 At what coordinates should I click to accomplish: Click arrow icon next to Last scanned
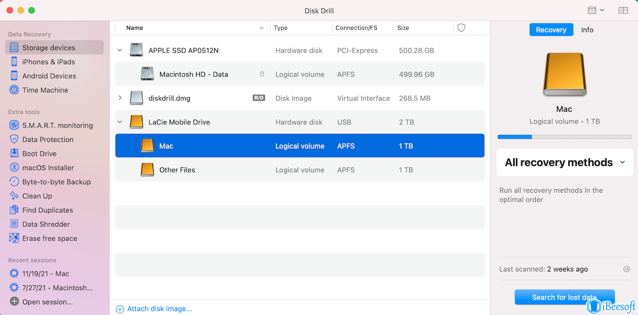(626, 269)
